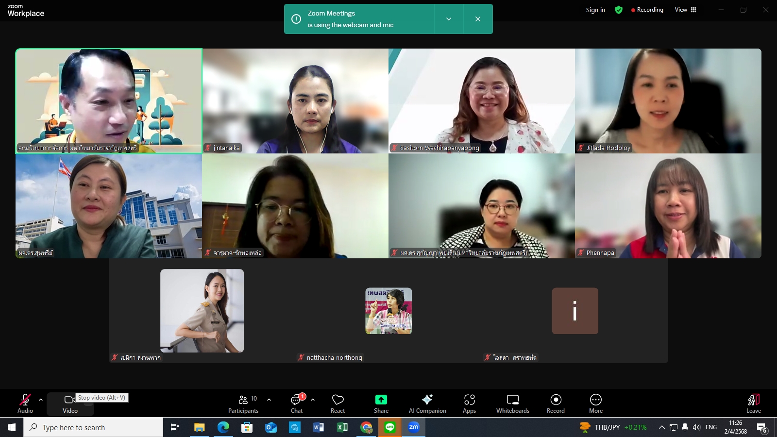The width and height of the screenshot is (777, 437).
Task: Start screen sharing with Share
Action: click(x=381, y=403)
